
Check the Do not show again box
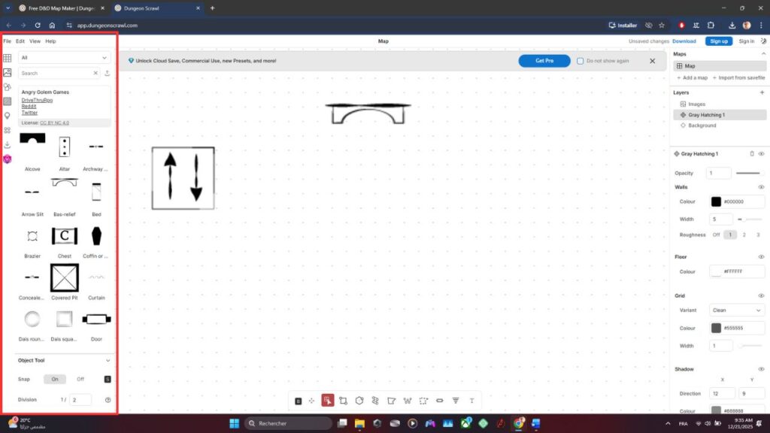coord(580,61)
